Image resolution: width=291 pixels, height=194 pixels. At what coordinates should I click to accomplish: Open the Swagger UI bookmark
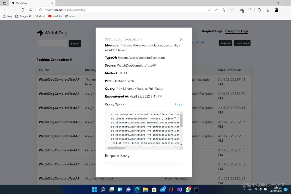pyautogui.click(x=23, y=16)
